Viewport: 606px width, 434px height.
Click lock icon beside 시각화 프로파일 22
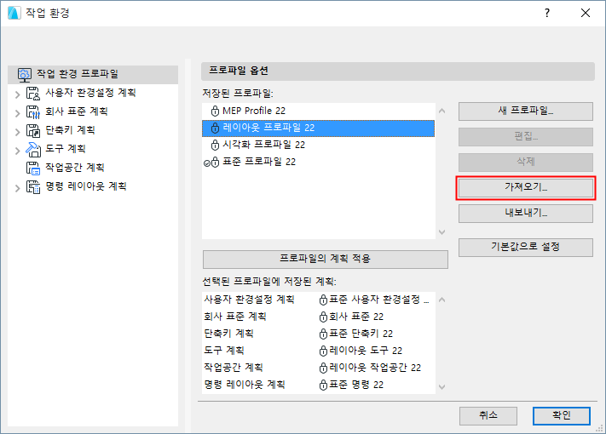tap(216, 145)
